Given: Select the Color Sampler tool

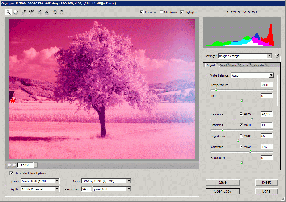Looking at the screenshot, I should click(32, 12).
